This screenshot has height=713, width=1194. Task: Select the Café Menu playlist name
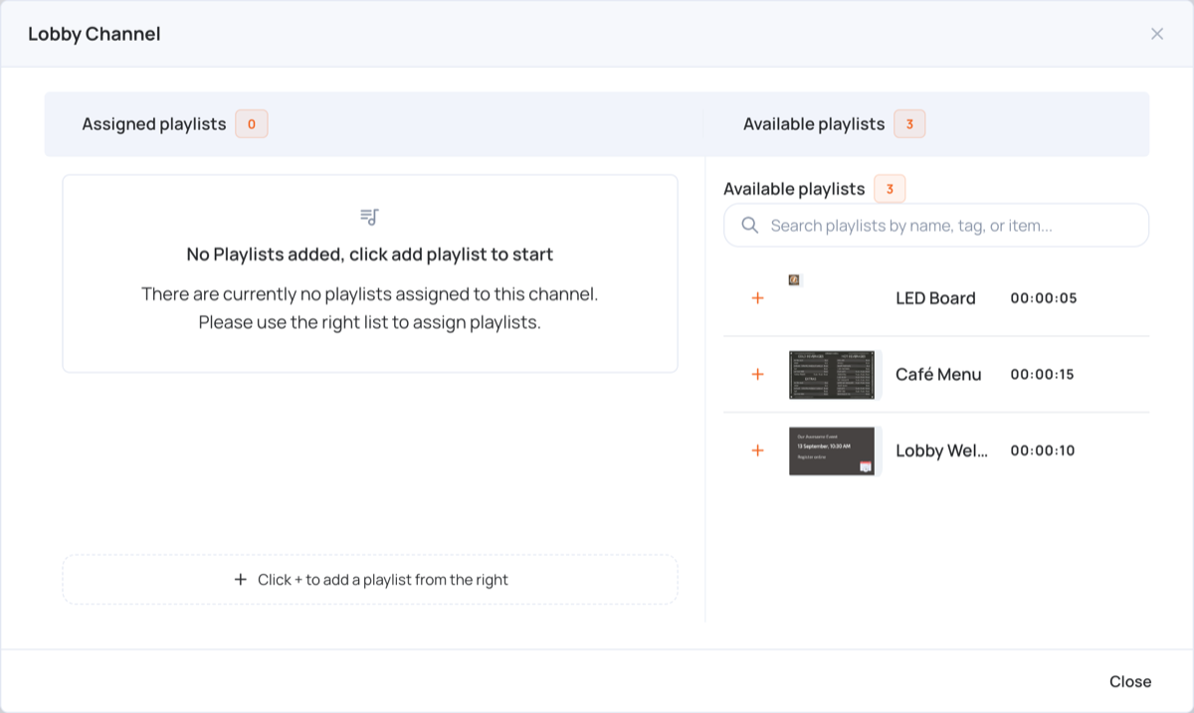(938, 375)
